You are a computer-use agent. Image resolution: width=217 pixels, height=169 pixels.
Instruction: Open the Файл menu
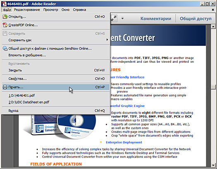(x=7, y=10)
